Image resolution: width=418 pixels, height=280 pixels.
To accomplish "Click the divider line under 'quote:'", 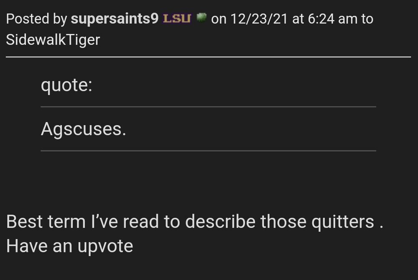I will 208,107.
